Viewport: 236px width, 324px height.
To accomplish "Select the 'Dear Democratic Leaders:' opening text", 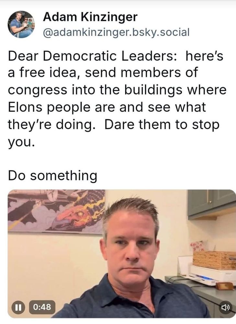I will [x=92, y=56].
